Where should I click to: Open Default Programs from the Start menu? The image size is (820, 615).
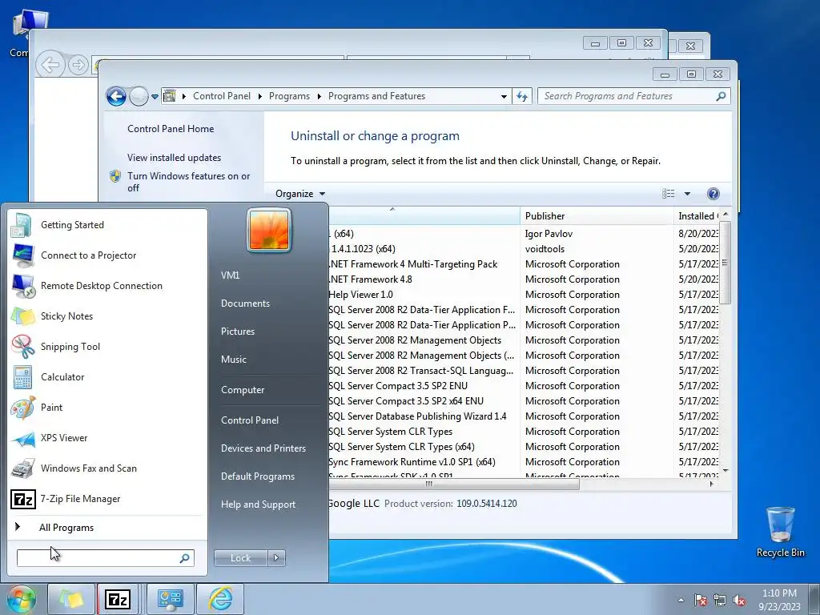258,477
